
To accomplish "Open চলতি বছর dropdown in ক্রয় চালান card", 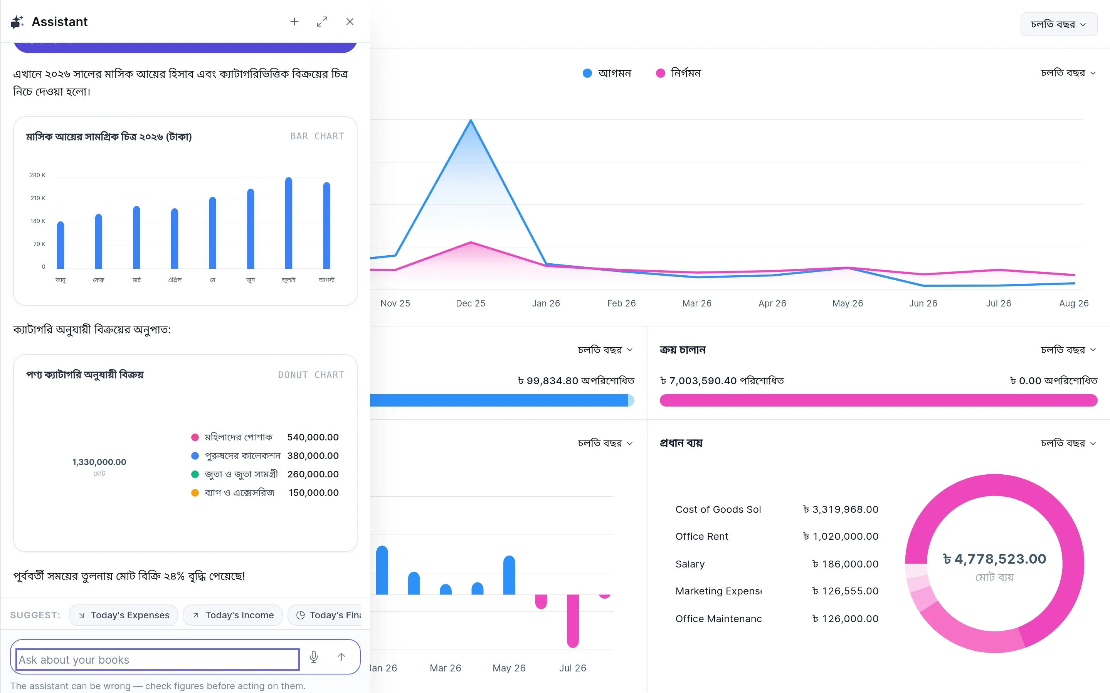I will tap(1068, 350).
